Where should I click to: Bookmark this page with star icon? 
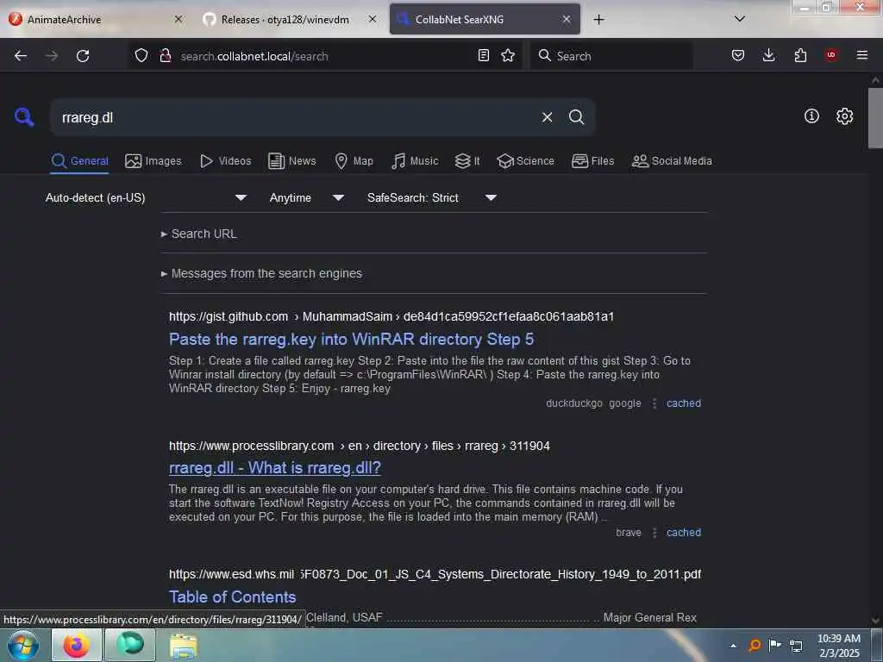508,56
